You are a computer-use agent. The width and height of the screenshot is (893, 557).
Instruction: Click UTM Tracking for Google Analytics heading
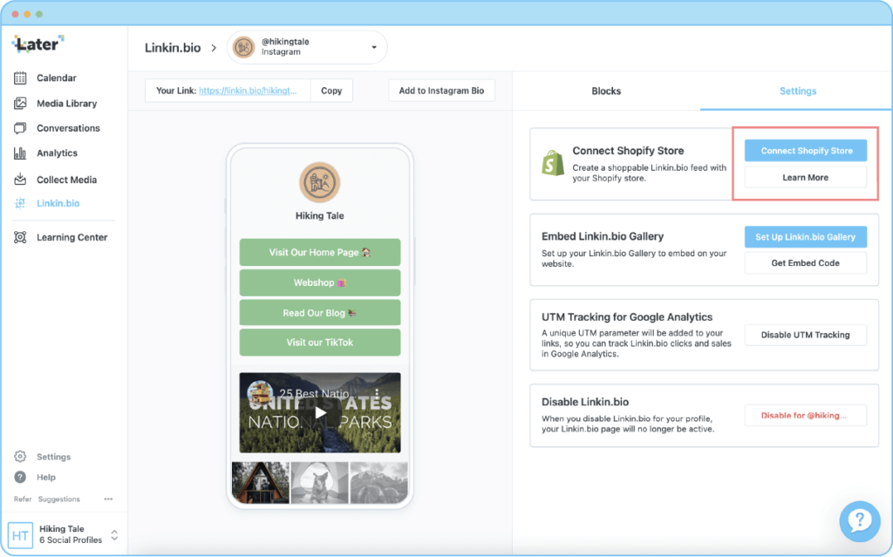point(627,317)
